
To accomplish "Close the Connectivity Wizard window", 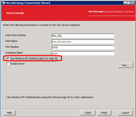I will pos(133,3).
